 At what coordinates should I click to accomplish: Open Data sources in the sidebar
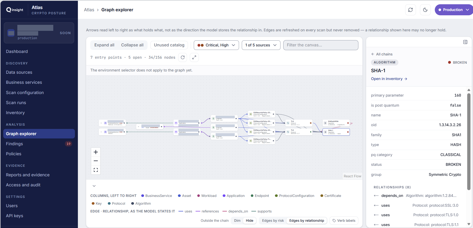pos(19,72)
